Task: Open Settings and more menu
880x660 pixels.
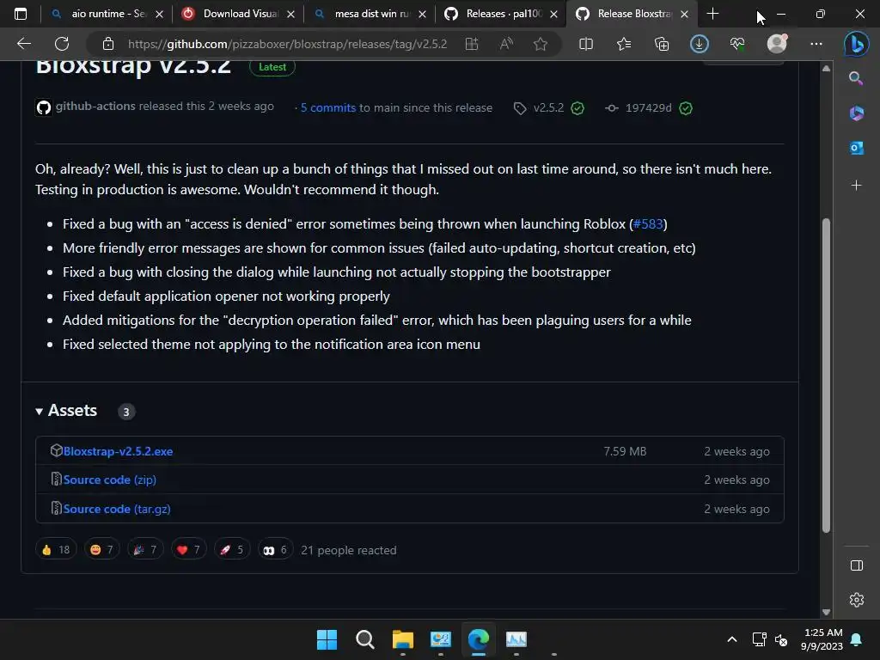Action: point(816,44)
